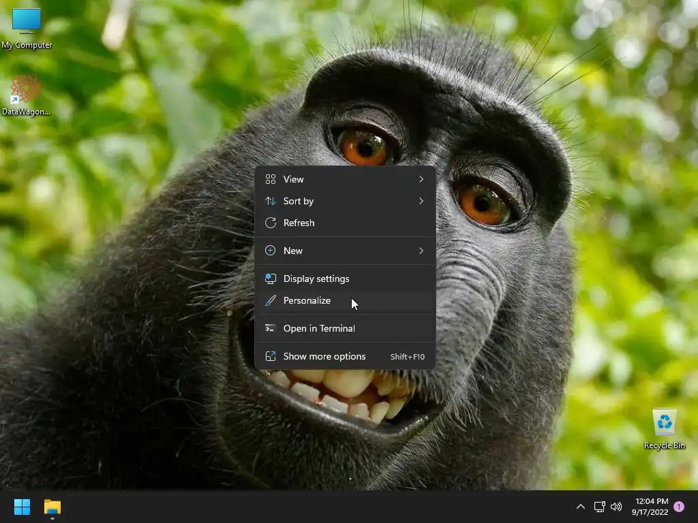Open the clock showing 12:04 PM
The height and width of the screenshot is (523, 698).
[x=650, y=507]
